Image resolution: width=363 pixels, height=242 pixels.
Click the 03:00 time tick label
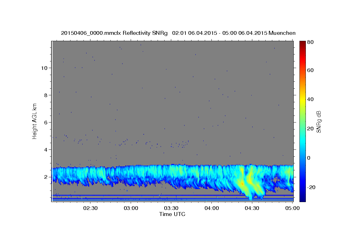pyautogui.click(x=131, y=208)
